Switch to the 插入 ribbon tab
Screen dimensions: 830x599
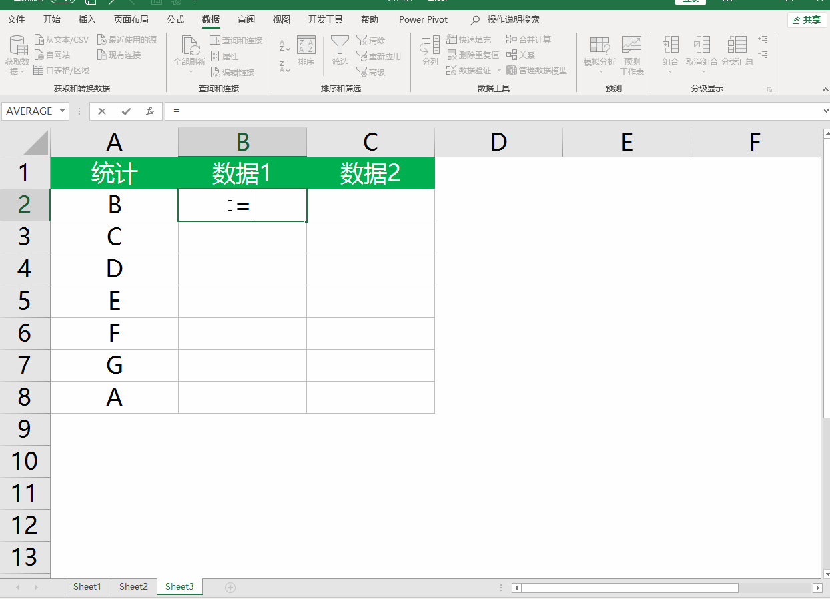tap(87, 19)
